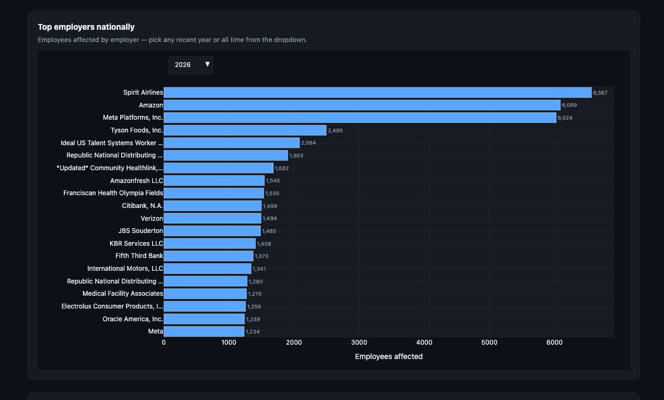
Task: Click the Republic National Distributing bar showing 1,280
Action: pyautogui.click(x=205, y=281)
